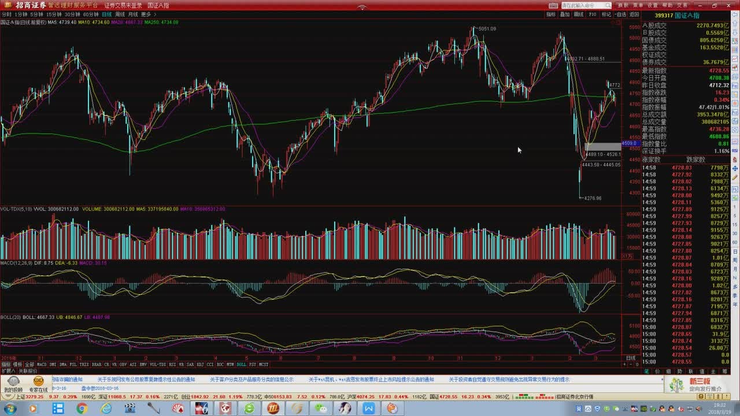
Task: Select the 5分钟 period tab
Action: pos(36,14)
